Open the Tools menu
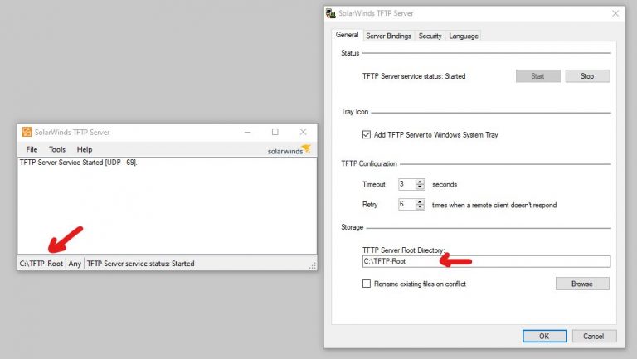The height and width of the screenshot is (359, 637). pyautogui.click(x=57, y=149)
